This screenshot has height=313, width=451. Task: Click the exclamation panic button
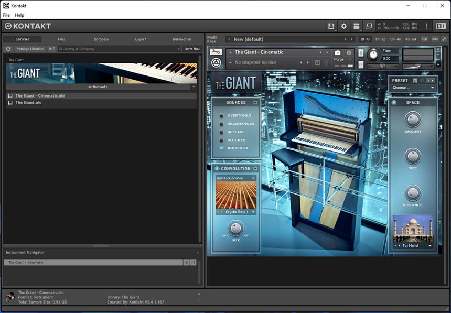(426, 26)
